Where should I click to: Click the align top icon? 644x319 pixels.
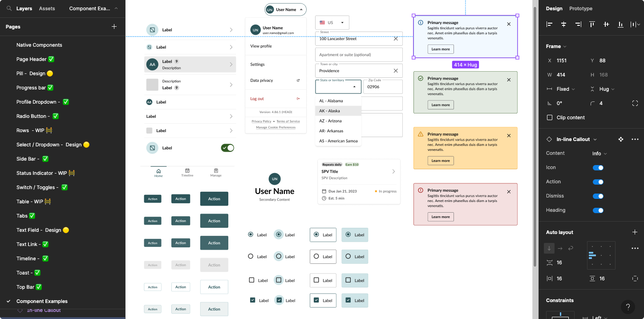[x=592, y=24]
